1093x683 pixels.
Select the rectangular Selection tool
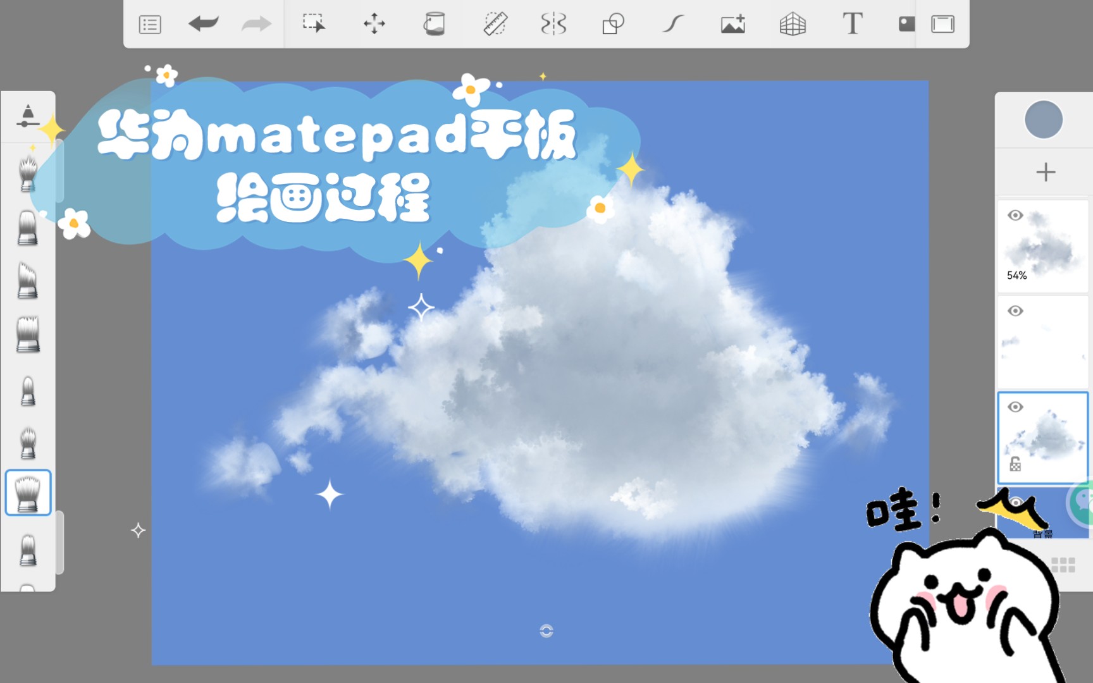314,23
